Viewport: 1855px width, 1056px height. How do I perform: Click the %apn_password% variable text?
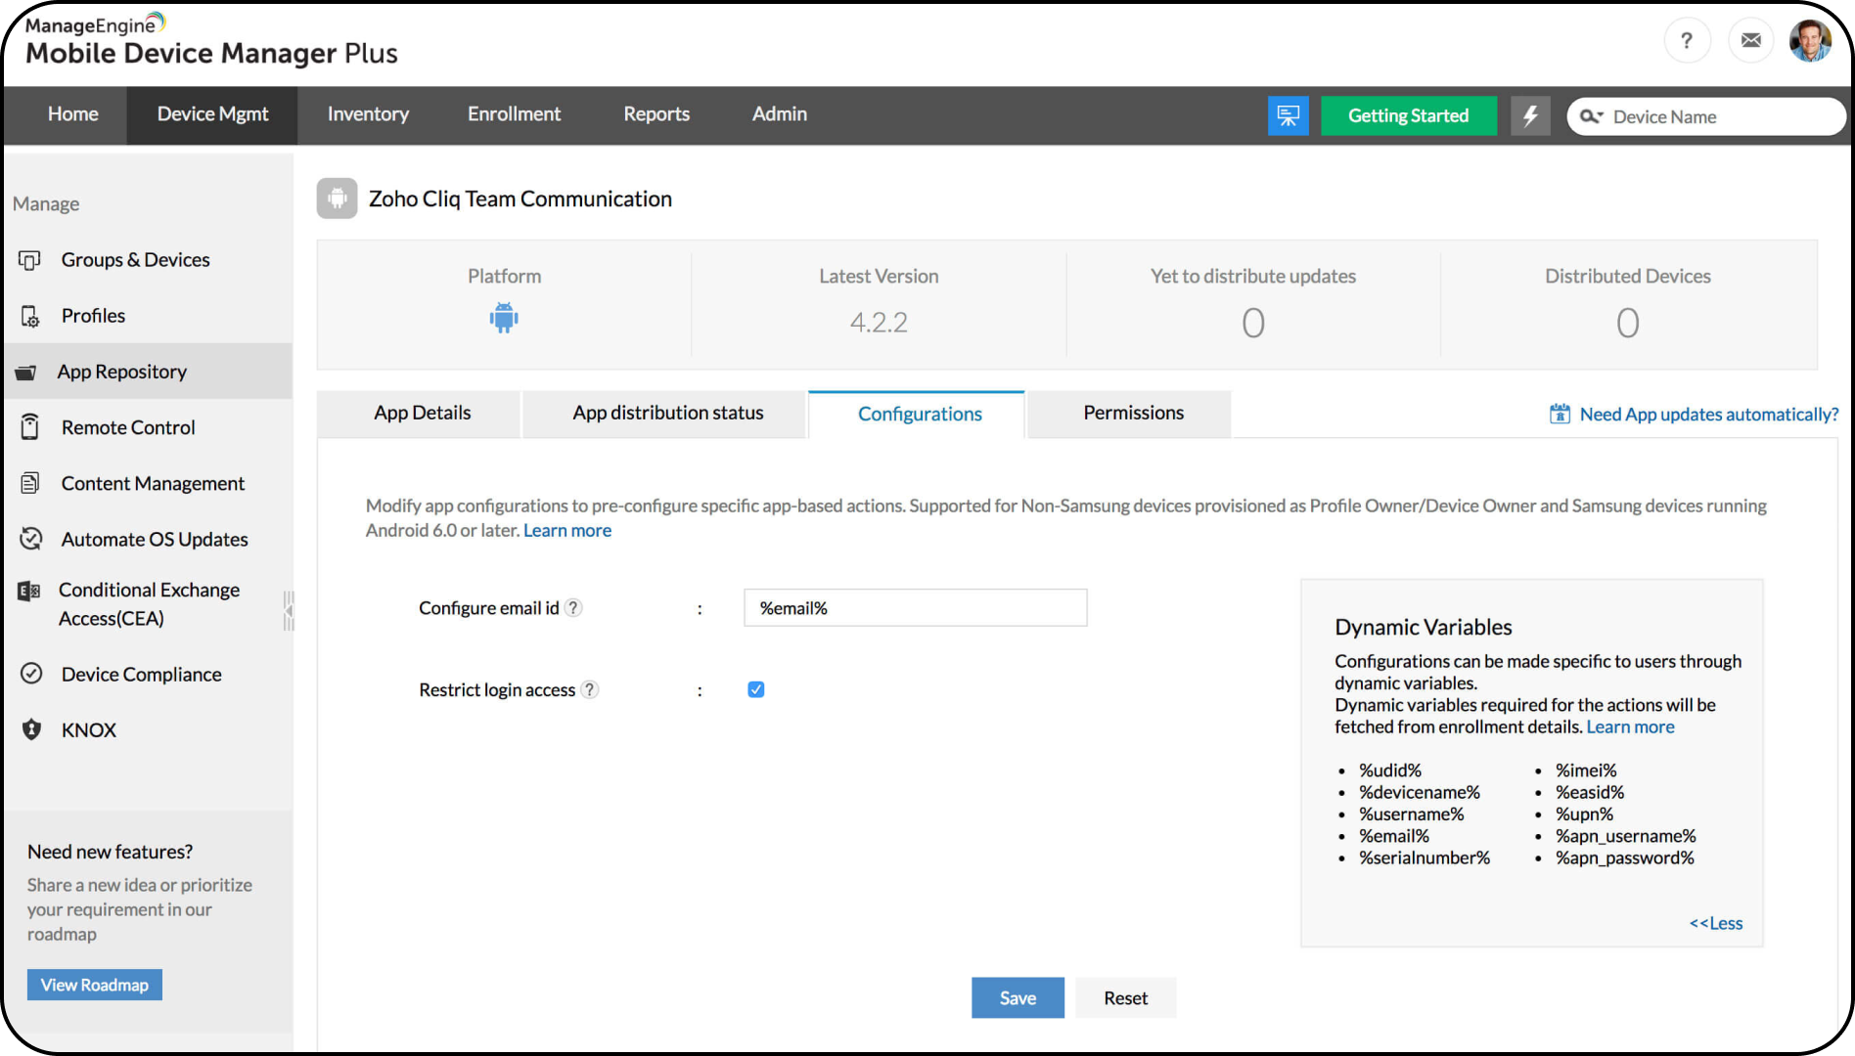(x=1625, y=858)
